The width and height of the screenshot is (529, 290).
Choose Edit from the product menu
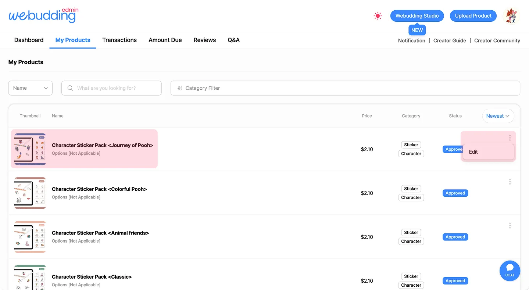[x=488, y=152]
